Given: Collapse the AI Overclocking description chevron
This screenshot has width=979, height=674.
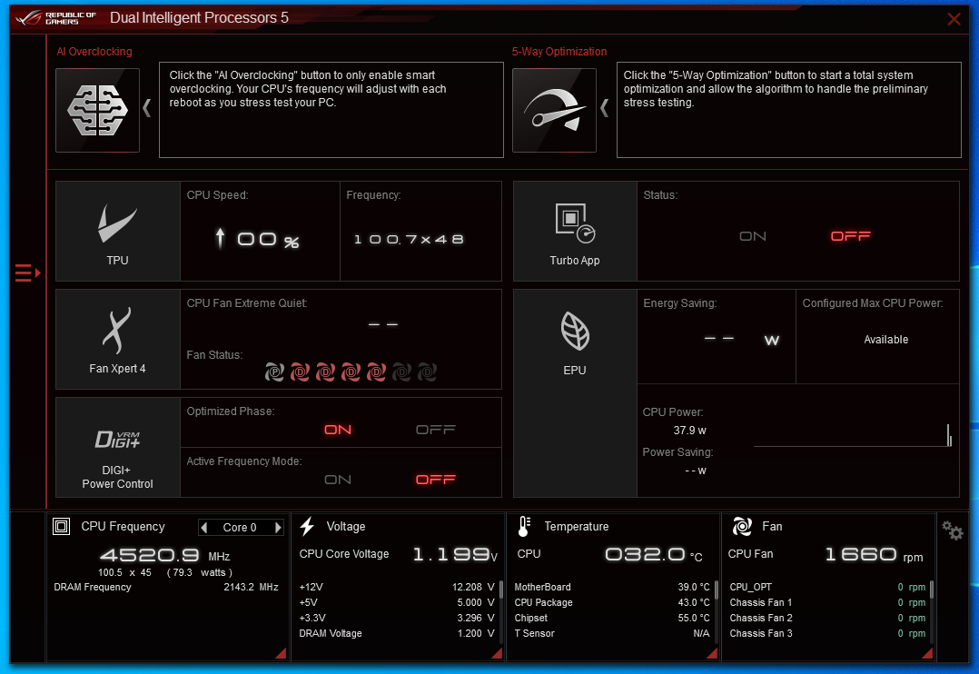Looking at the screenshot, I should tap(147, 108).
